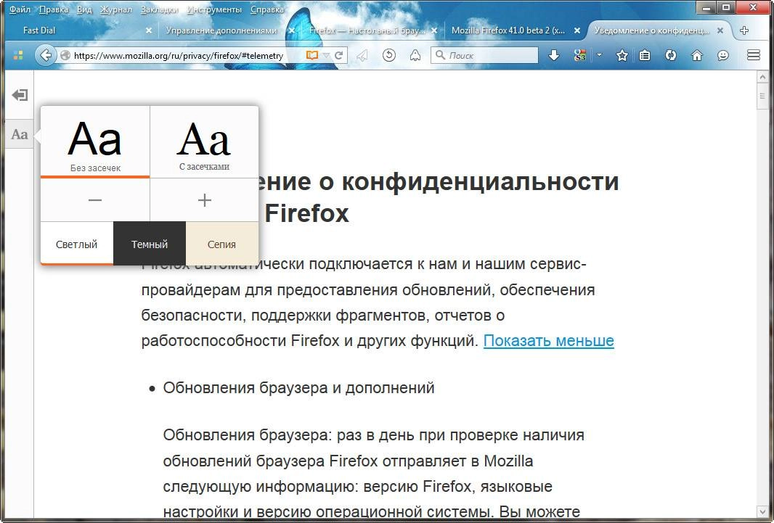Expand the S3 translator dropdown arrow
Screen dimensions: 774x523
(599, 55)
